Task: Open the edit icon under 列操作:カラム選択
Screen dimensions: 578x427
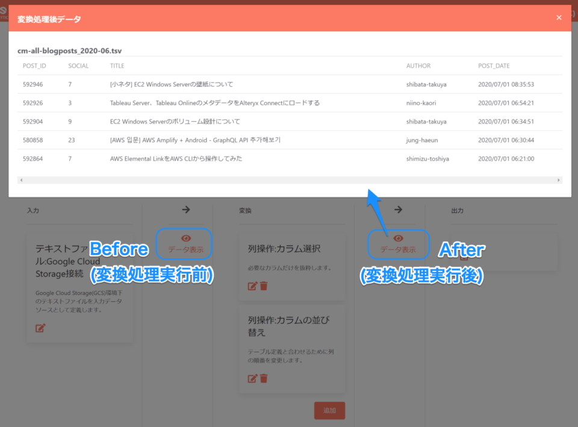Action: pyautogui.click(x=253, y=285)
